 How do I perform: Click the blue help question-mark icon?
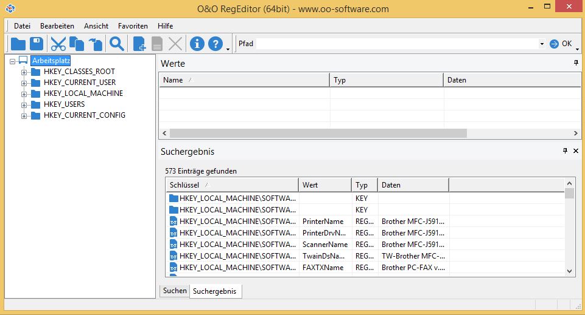[x=215, y=44]
